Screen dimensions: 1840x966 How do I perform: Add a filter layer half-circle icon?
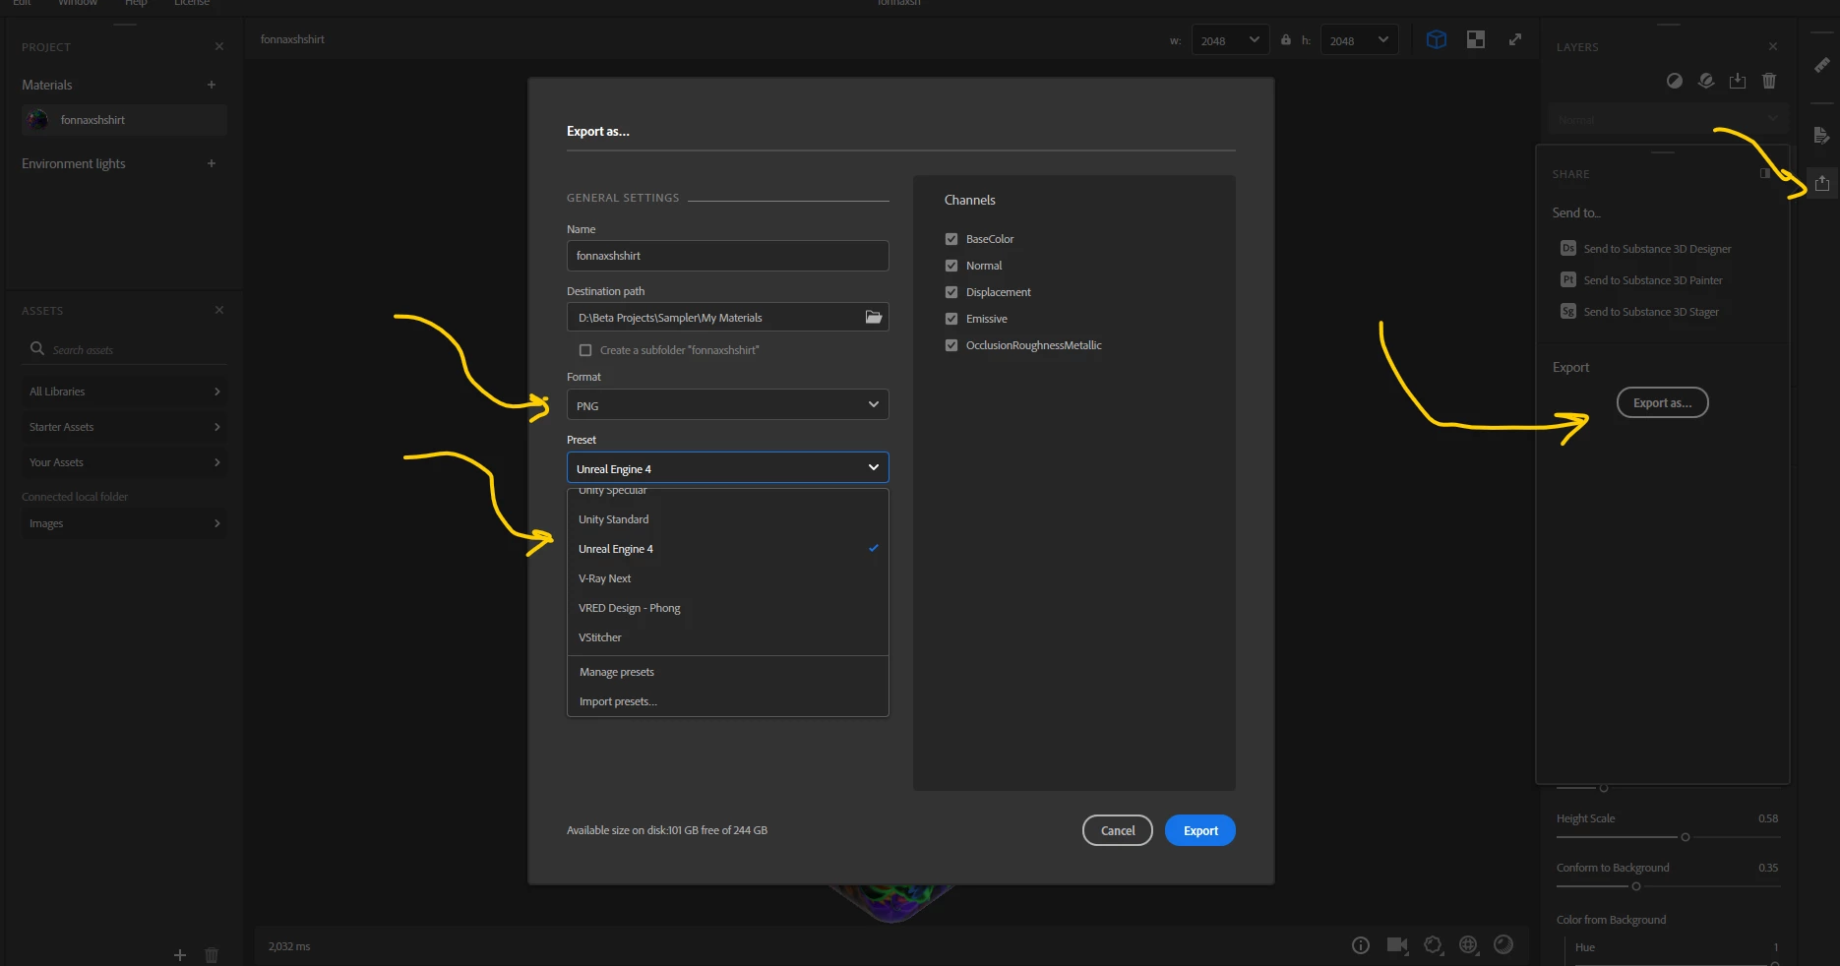1675,81
